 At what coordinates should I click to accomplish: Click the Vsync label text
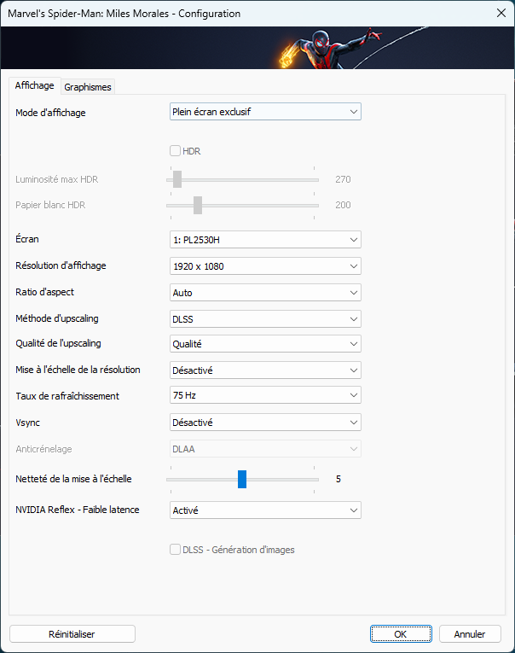pyautogui.click(x=28, y=423)
